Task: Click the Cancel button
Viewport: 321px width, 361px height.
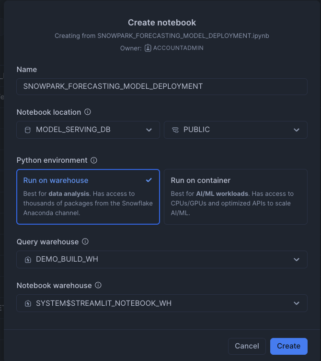Action: pyautogui.click(x=247, y=346)
